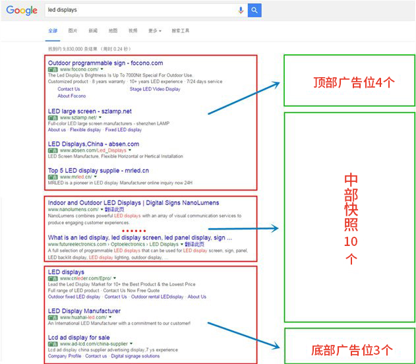Click the ad badge beside www.szlamp.net
The width and height of the screenshot is (416, 364).
[53, 118]
